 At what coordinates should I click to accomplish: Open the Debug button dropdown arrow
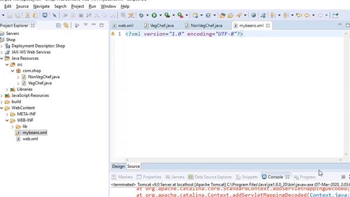[147, 15]
